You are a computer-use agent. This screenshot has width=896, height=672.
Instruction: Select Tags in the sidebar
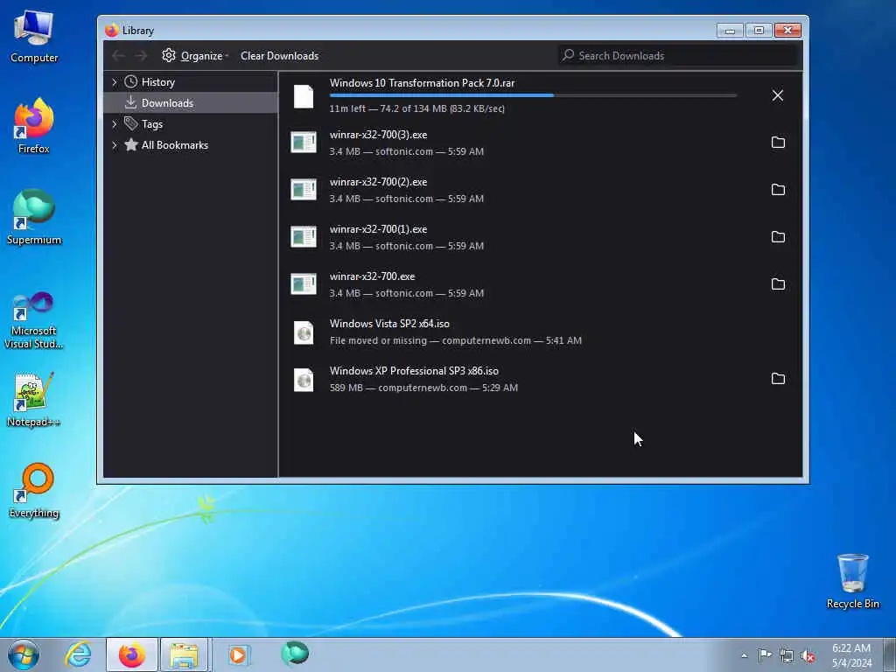pyautogui.click(x=152, y=124)
